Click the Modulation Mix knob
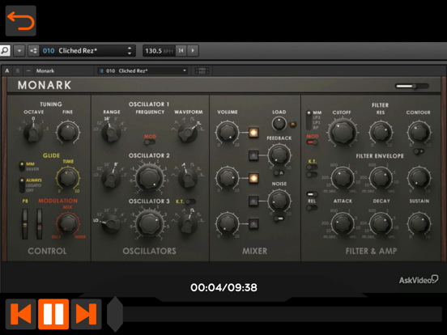The width and height of the screenshot is (447, 335). tap(68, 223)
